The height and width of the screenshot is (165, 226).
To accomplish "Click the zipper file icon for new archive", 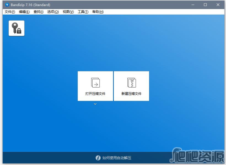I will point(131,83).
